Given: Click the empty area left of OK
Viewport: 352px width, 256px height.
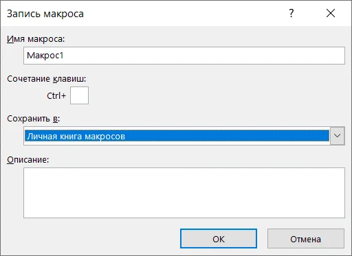Looking at the screenshot, I should [x=91, y=239].
